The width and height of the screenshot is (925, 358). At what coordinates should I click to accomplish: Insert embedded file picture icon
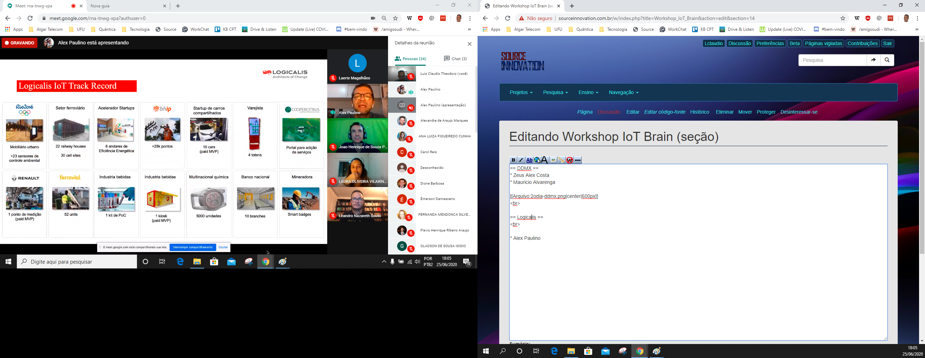coord(553,160)
